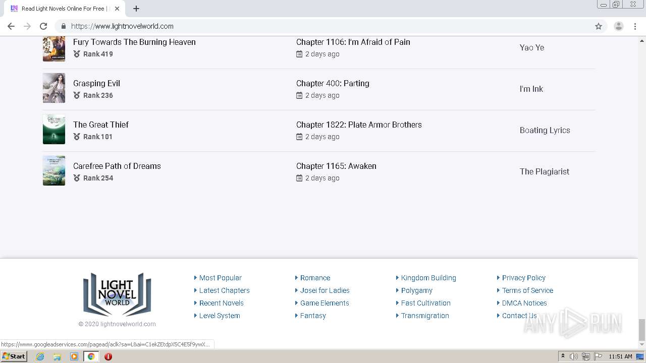Click the medal icon beside Rank 419
The width and height of the screenshot is (646, 363).
click(x=77, y=54)
